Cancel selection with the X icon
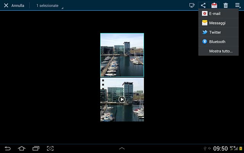This screenshot has height=153, width=244. (x=6, y=6)
